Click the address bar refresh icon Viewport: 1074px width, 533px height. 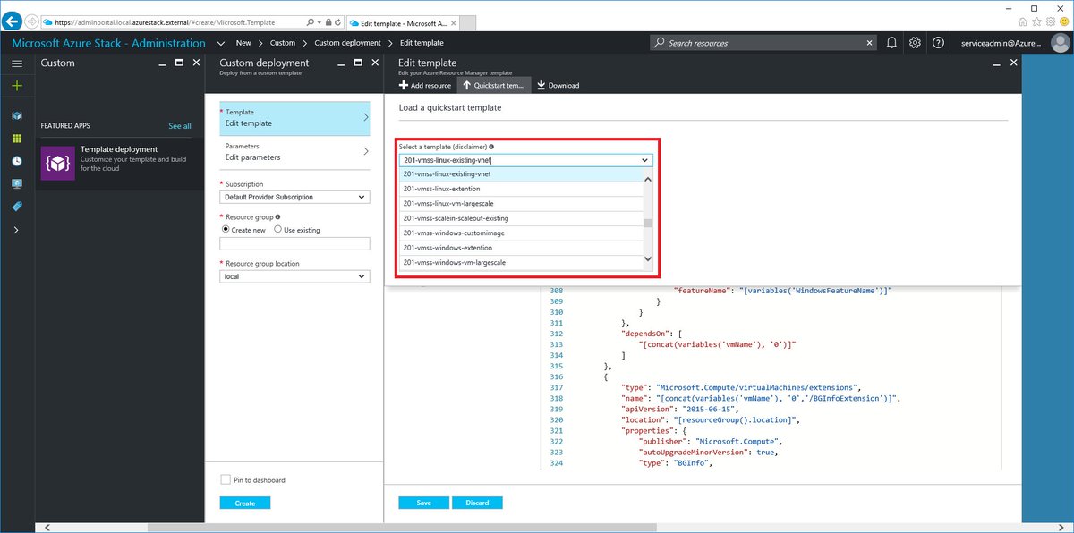pos(337,21)
